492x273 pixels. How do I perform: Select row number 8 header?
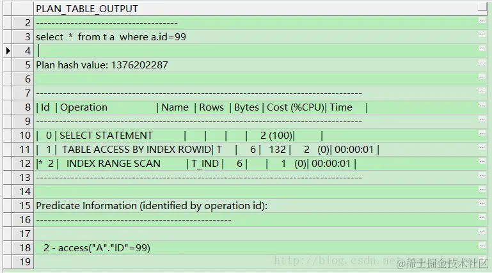coord(22,107)
